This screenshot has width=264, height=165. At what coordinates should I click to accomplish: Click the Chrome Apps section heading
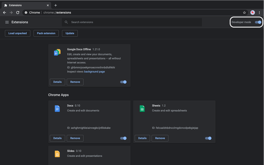coord(58,95)
